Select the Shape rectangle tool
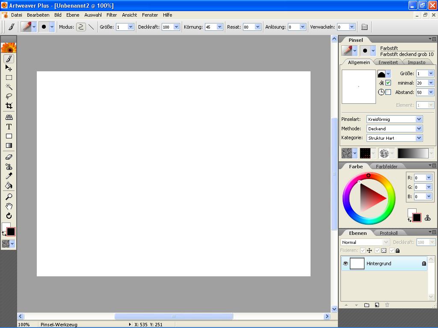Viewport: 438px width, 328px height. pos(9,136)
